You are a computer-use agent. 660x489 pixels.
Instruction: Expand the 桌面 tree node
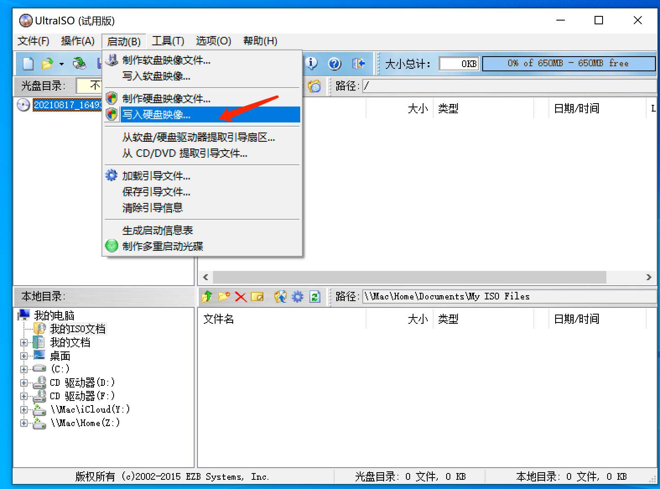(x=24, y=356)
